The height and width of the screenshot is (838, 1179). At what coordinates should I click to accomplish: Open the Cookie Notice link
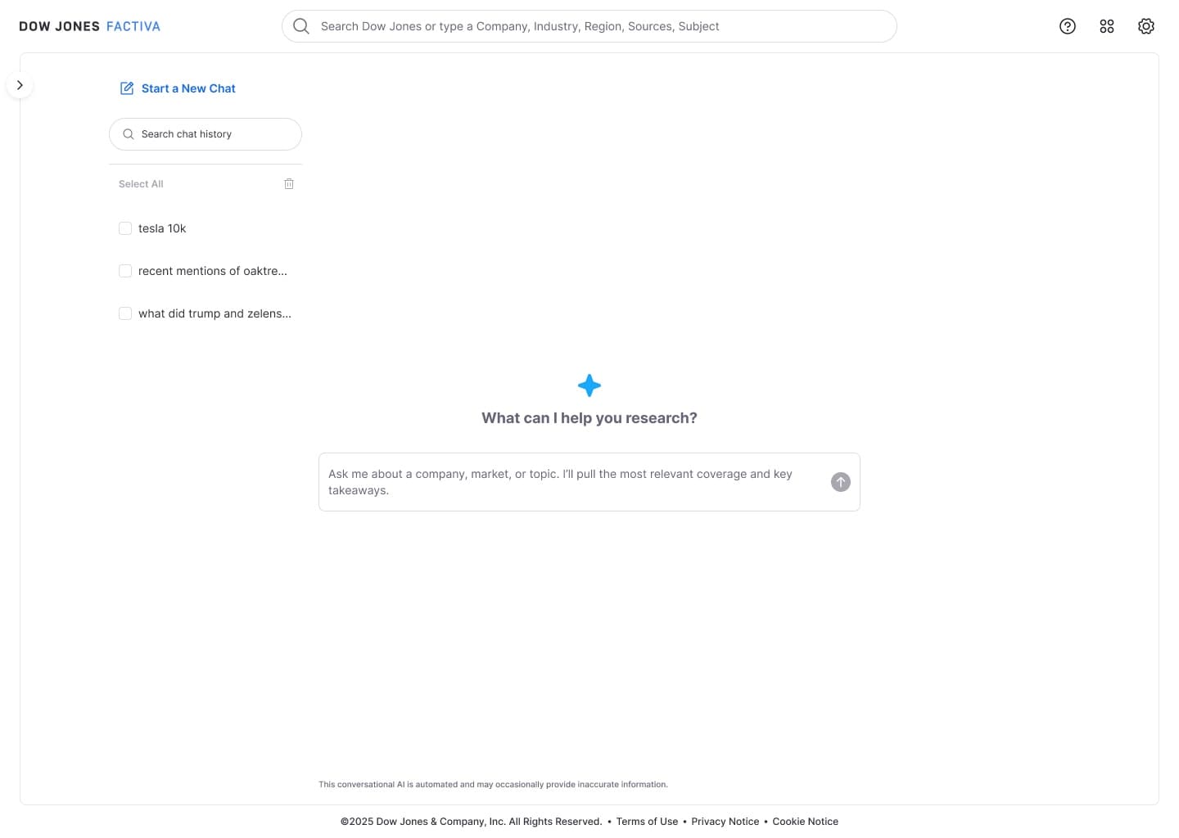tap(806, 822)
